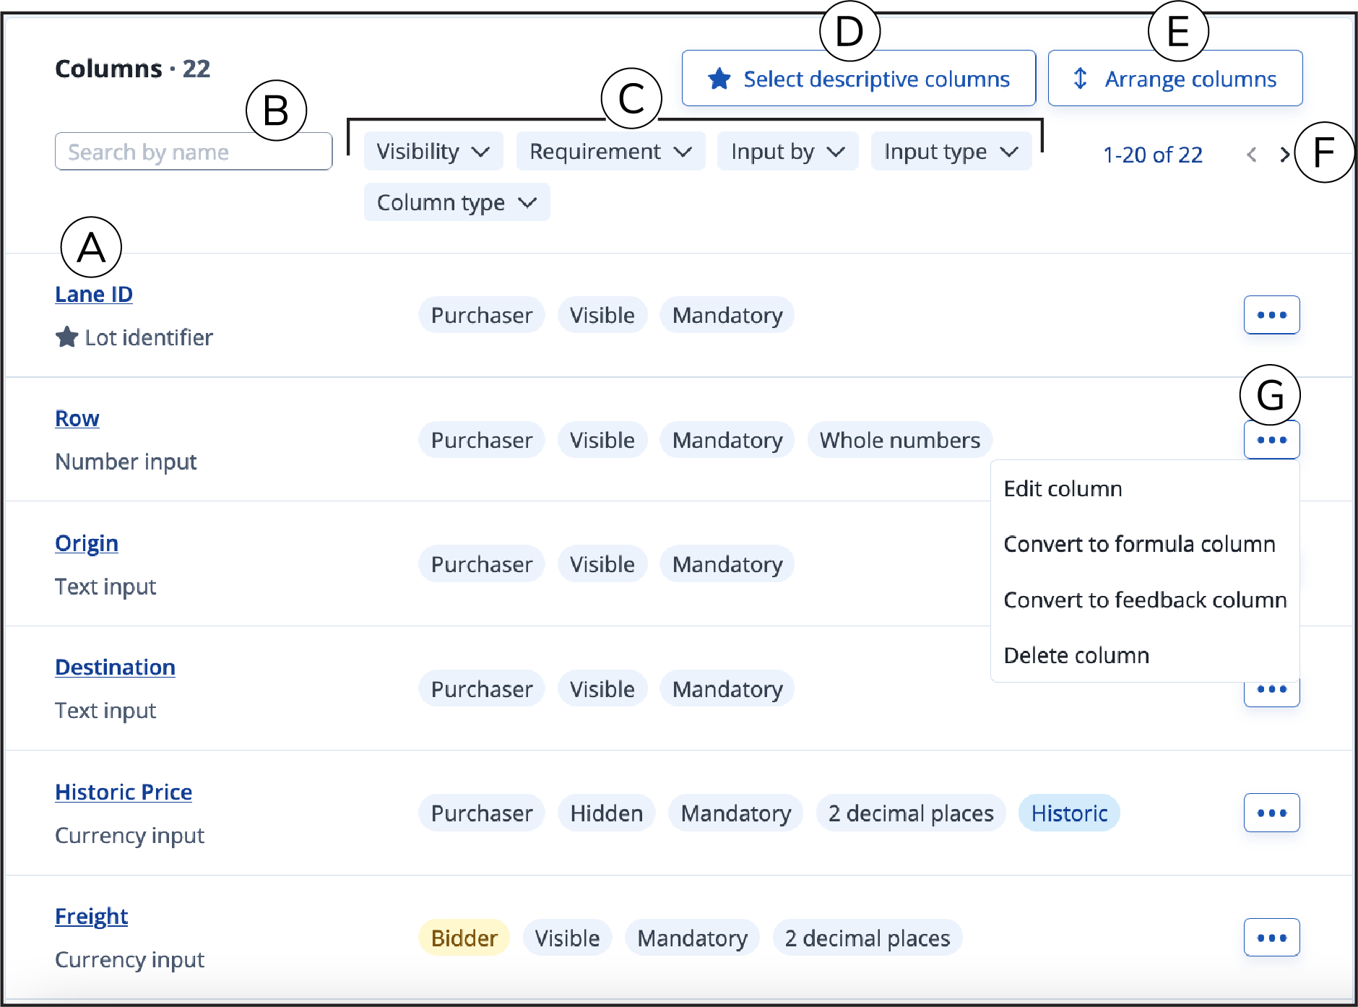Open the Lane ID row three-dot menu
This screenshot has height=1007, width=1358.
click(x=1271, y=315)
